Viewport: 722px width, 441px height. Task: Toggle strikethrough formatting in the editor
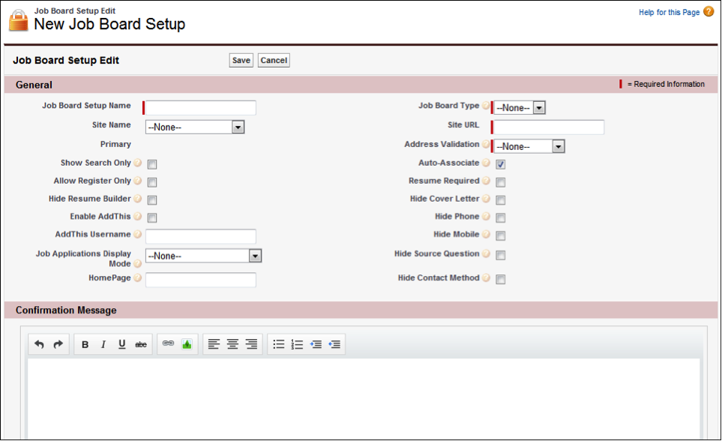coord(139,344)
